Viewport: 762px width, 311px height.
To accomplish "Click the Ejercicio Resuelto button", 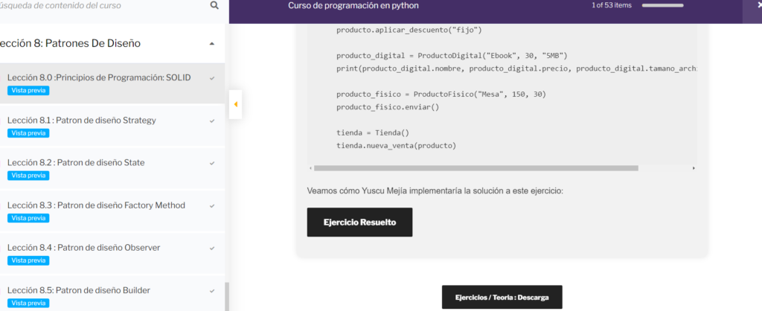I will [359, 222].
